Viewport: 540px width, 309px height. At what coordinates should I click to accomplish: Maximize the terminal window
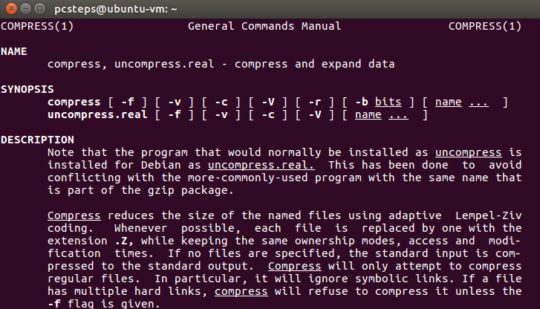[x=39, y=8]
